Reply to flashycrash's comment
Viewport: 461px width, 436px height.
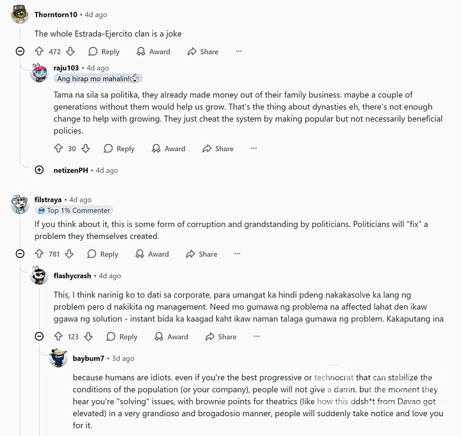click(x=122, y=337)
